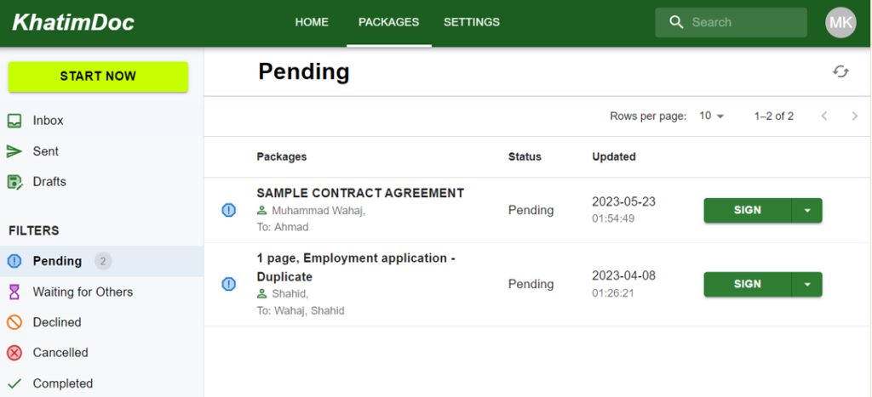872x397 pixels.
Task: Open the SETTINGS tab
Action: [472, 23]
